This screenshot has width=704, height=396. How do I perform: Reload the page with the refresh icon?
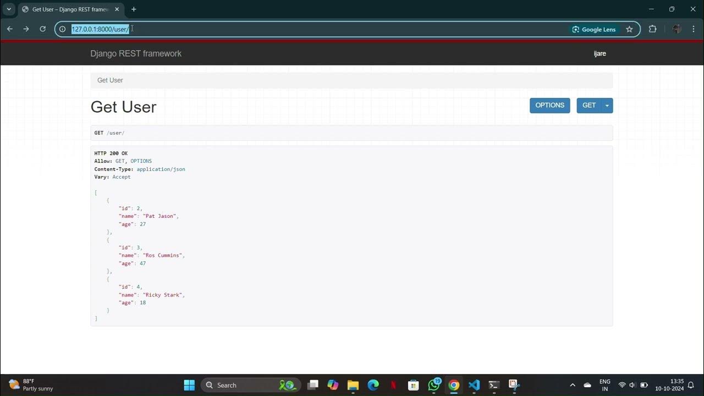click(x=42, y=29)
